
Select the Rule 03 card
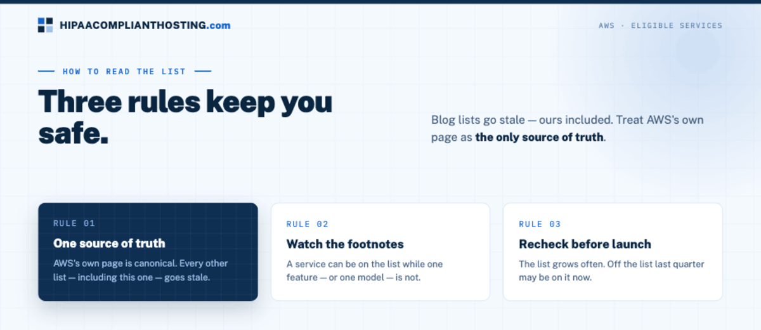coord(613,252)
